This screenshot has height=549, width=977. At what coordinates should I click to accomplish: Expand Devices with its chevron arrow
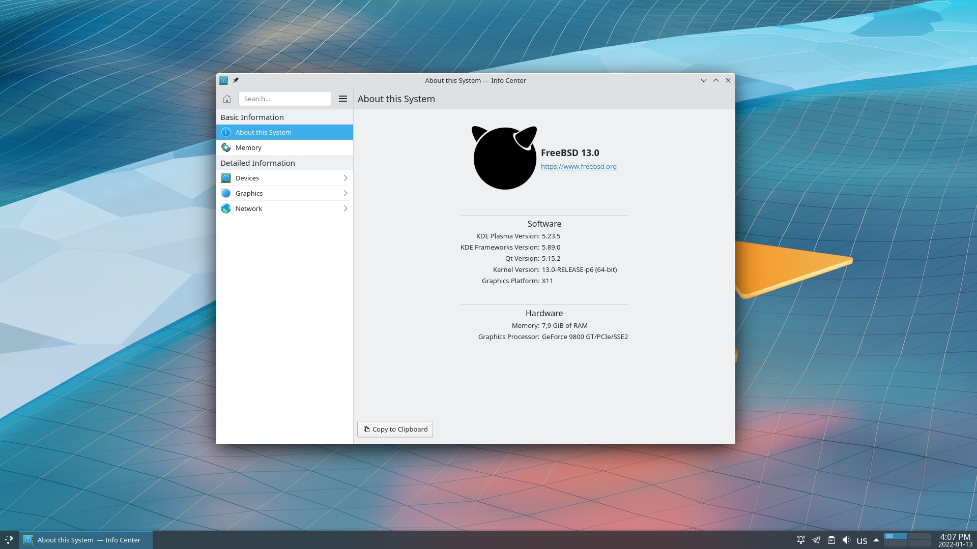346,178
